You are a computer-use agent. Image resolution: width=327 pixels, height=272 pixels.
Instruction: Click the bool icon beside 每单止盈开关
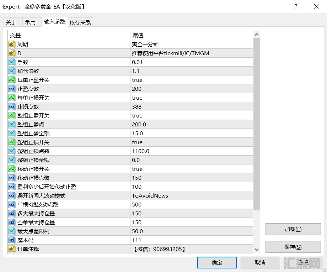[12, 80]
